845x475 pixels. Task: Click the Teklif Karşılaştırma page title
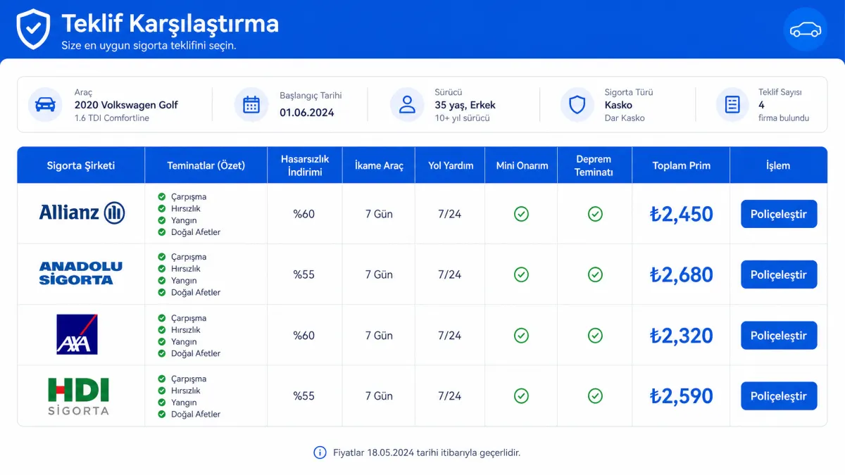pyautogui.click(x=170, y=23)
